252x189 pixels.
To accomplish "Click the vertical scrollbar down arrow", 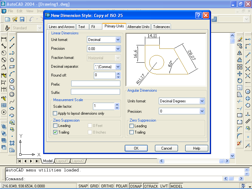I will tap(232, 156).
